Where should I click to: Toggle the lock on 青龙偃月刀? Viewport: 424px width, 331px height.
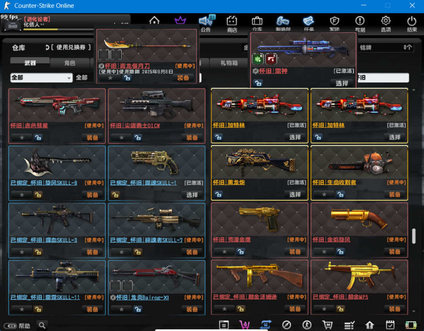click(127, 78)
